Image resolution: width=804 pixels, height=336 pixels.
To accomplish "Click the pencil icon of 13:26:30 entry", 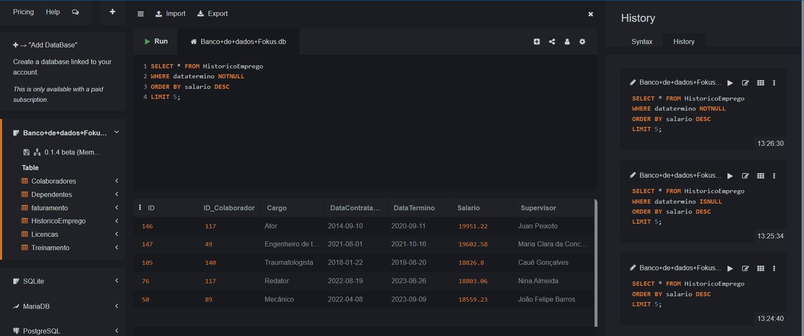I will pos(633,82).
